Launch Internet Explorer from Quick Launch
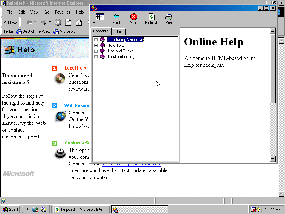 (x=35, y=209)
